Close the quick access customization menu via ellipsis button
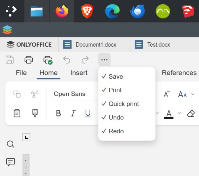Screen dimensions: 199x176 click(104, 60)
